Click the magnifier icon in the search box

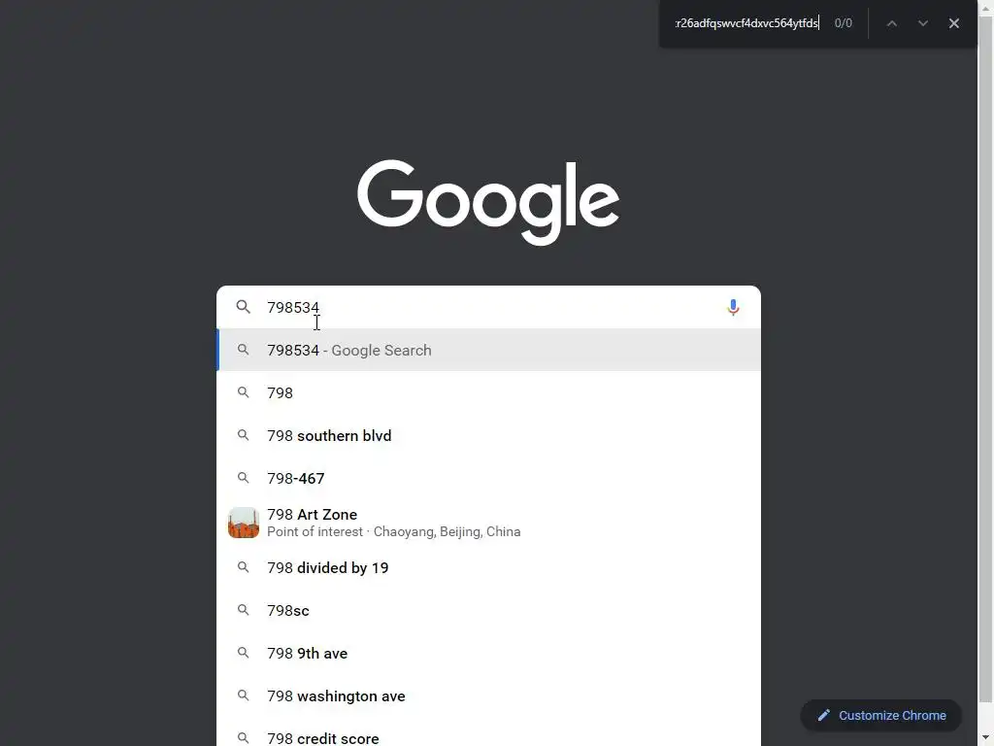[x=244, y=307]
